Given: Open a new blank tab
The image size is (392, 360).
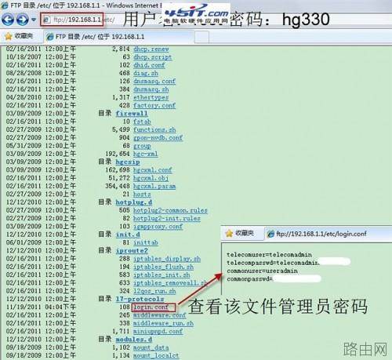Looking at the screenshot, I should [201, 37].
